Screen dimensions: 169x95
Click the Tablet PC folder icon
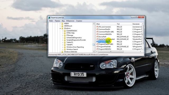pos(65,42)
